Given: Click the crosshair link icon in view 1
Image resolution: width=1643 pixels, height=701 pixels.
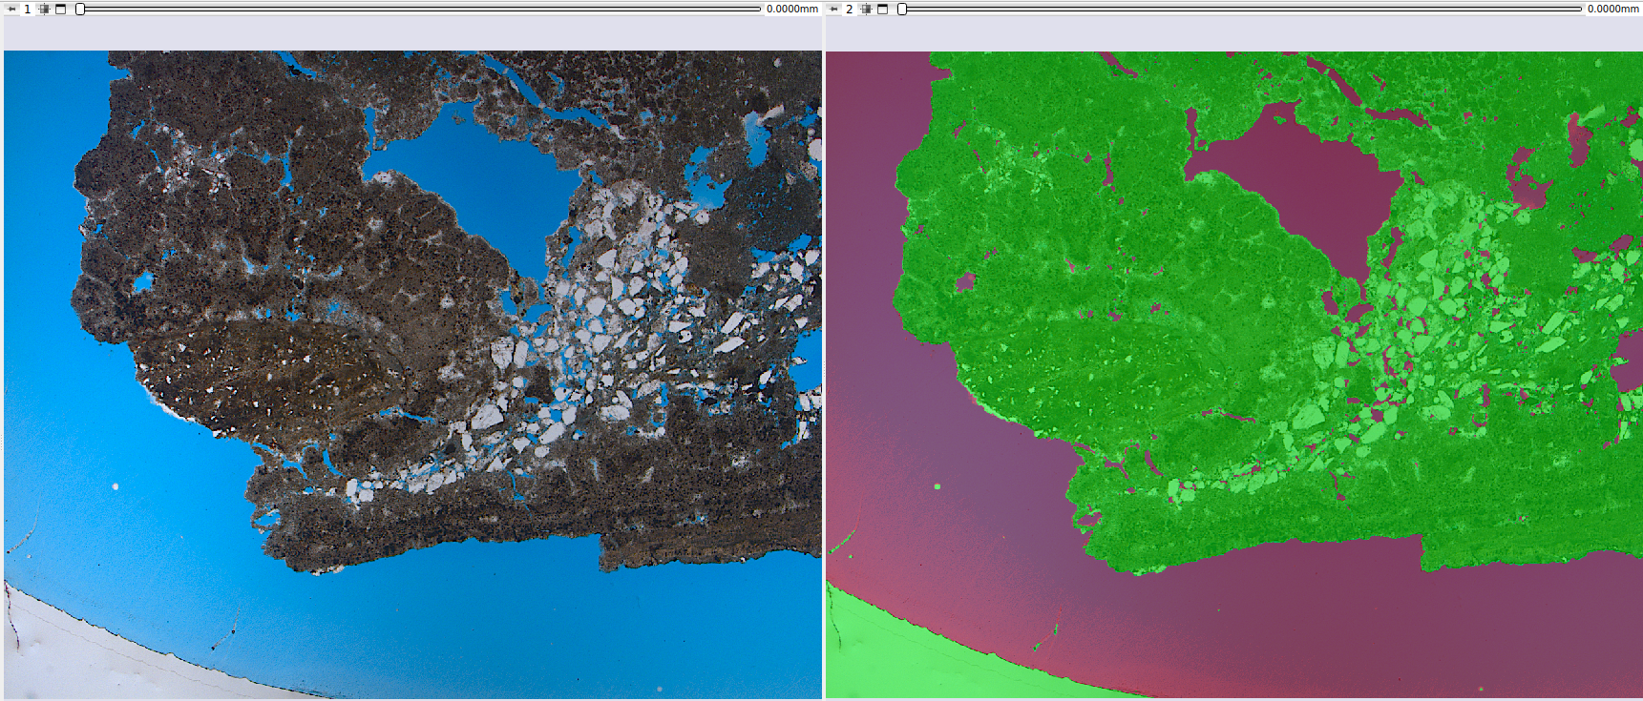Looking at the screenshot, I should 44,9.
